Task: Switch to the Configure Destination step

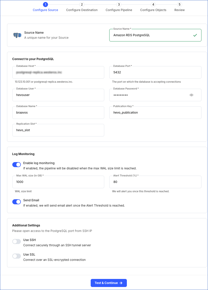Action: coord(82,10)
